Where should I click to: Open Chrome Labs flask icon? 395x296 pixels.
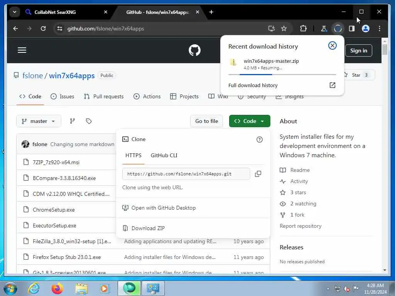pos(324,29)
